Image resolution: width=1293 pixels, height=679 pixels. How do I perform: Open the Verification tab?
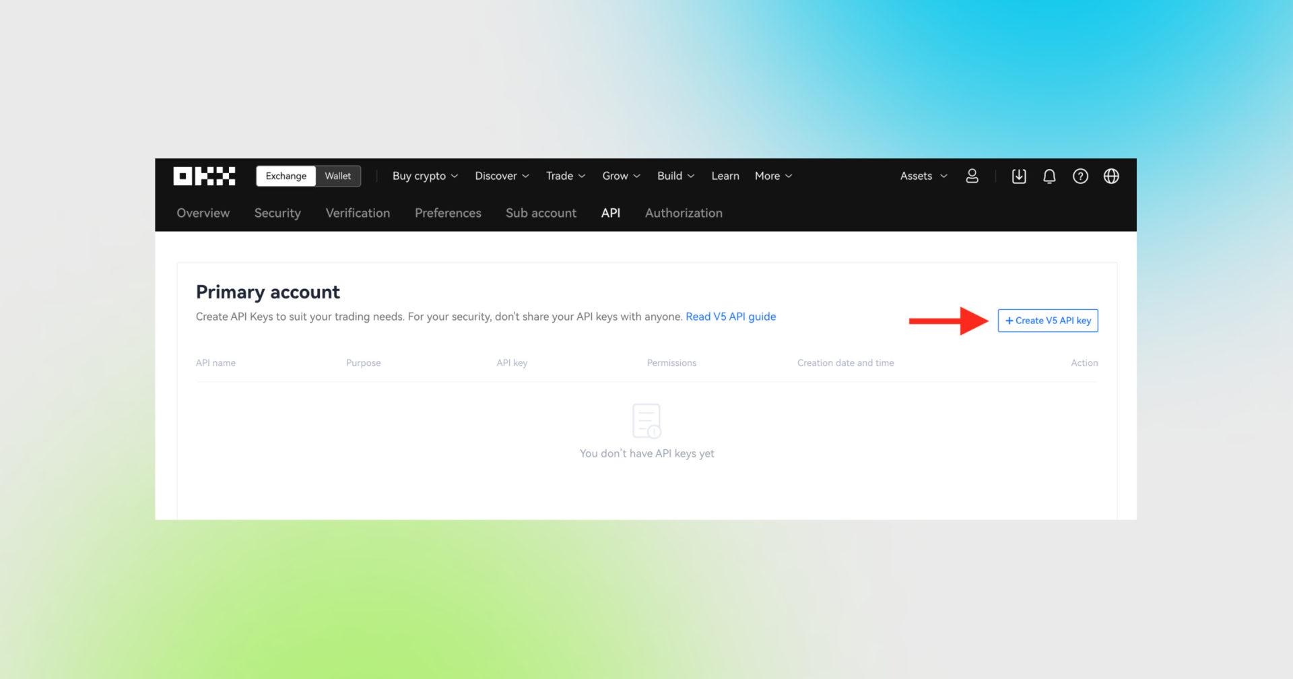(x=358, y=213)
